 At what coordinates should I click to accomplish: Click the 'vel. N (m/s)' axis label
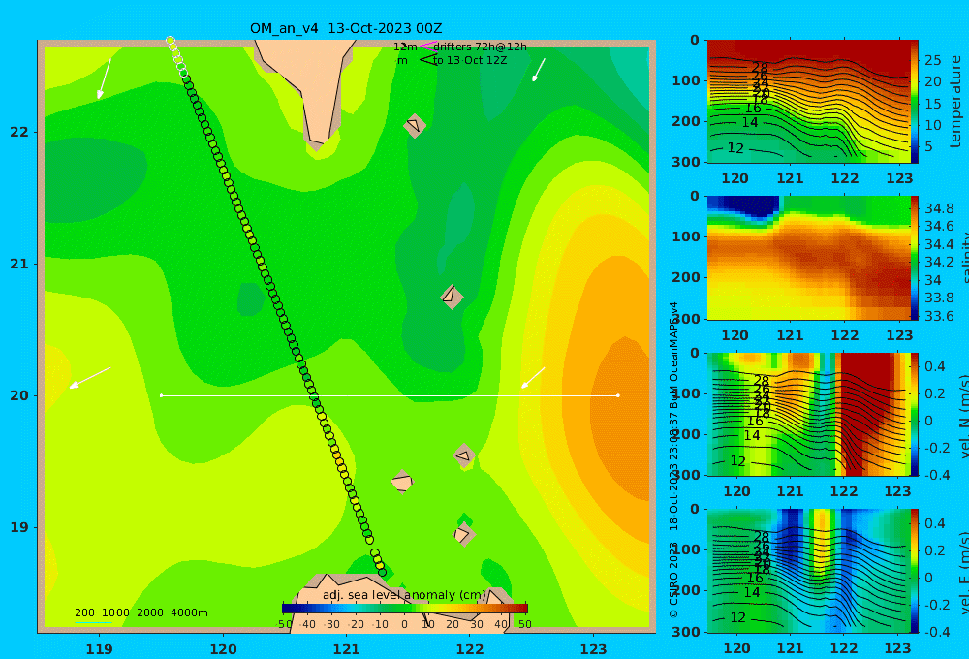(x=963, y=417)
